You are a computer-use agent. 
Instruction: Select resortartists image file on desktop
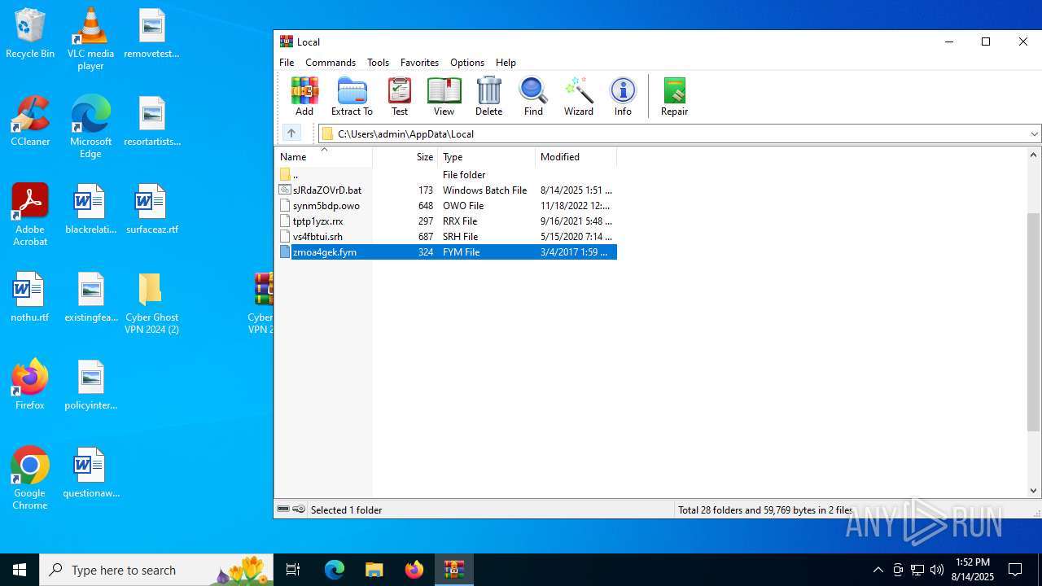point(151,122)
